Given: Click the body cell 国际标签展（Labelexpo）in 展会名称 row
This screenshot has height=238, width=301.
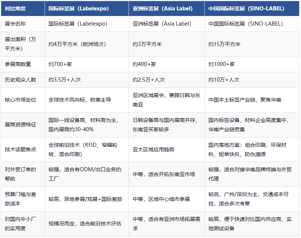Looking at the screenshot, I should [x=87, y=24].
